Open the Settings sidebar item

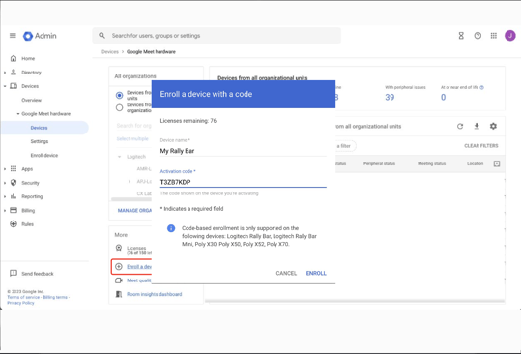[x=40, y=141]
